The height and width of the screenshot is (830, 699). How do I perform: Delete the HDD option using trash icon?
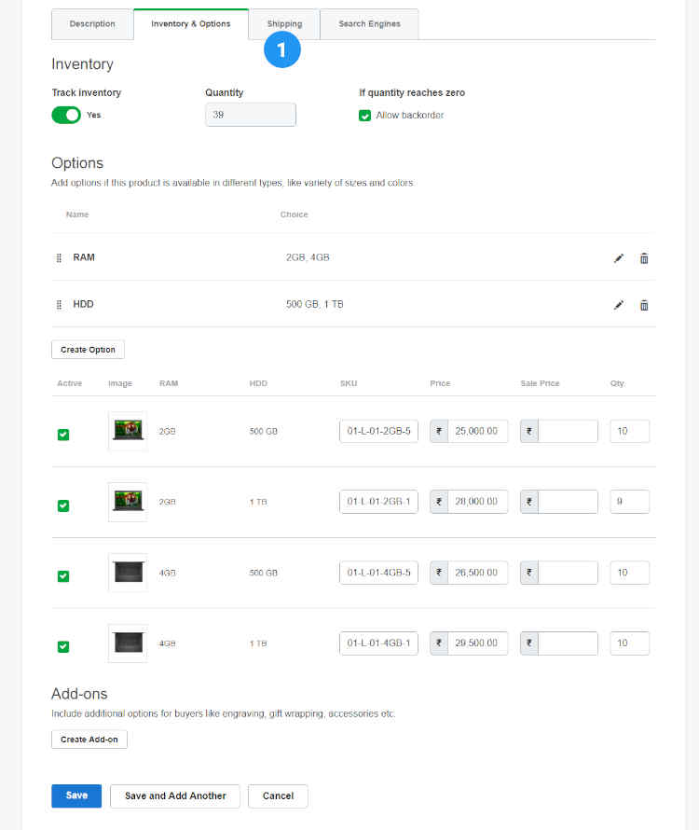point(644,305)
